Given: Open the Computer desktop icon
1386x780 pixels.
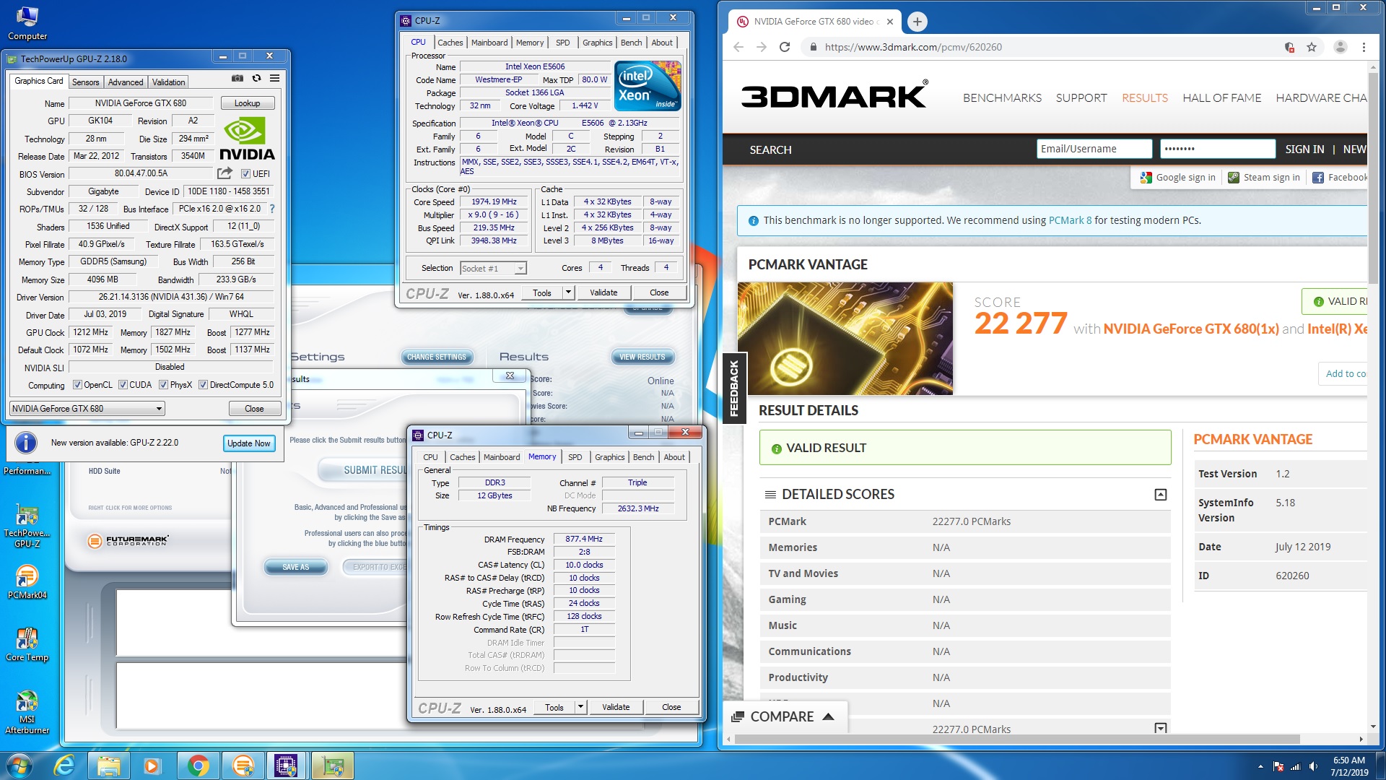Looking at the screenshot, I should point(27,23).
